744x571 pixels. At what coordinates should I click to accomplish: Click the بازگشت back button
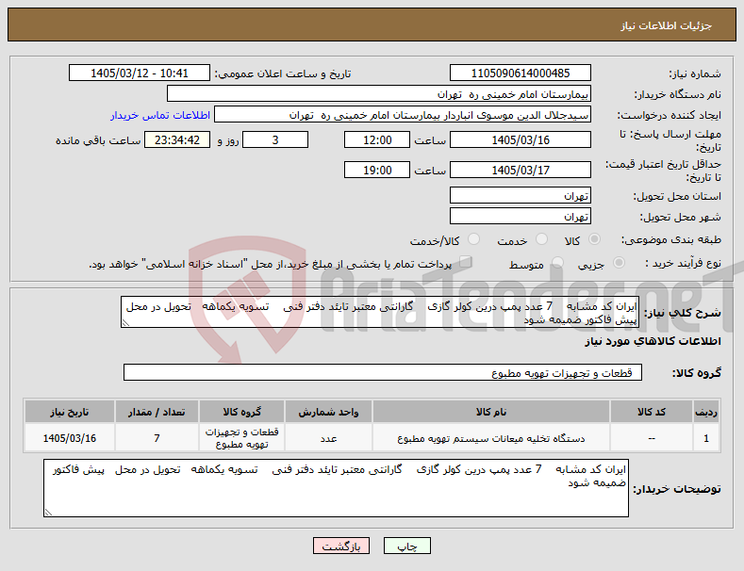tap(341, 546)
